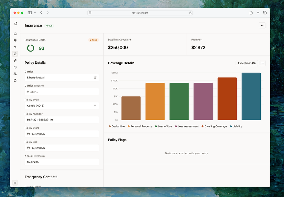Viewport: 284px width, 197px height.
Task: Open the Safari share button
Action: 251,13
